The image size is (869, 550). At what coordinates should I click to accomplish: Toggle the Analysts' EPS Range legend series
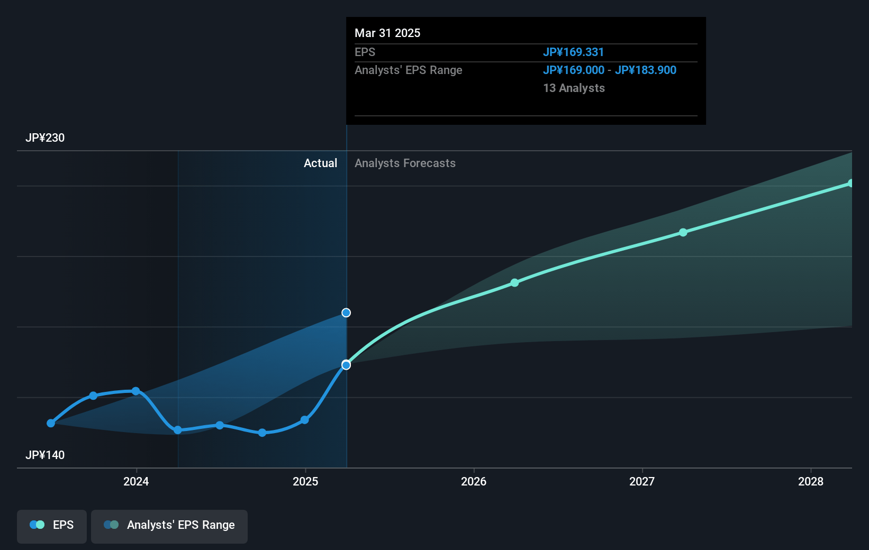(169, 526)
